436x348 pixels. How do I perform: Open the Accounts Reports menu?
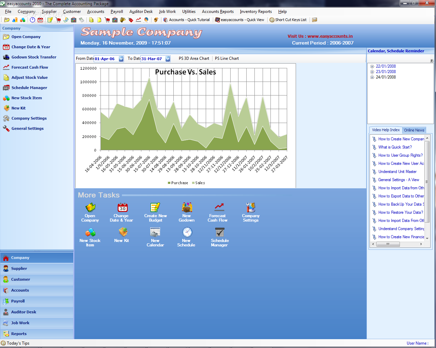coord(218,12)
